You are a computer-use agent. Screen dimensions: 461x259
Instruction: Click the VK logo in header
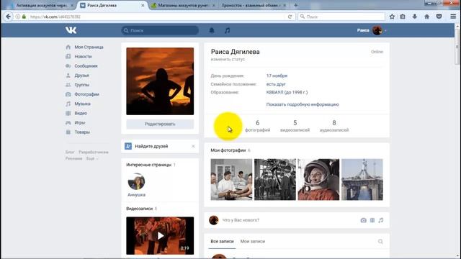tap(71, 30)
